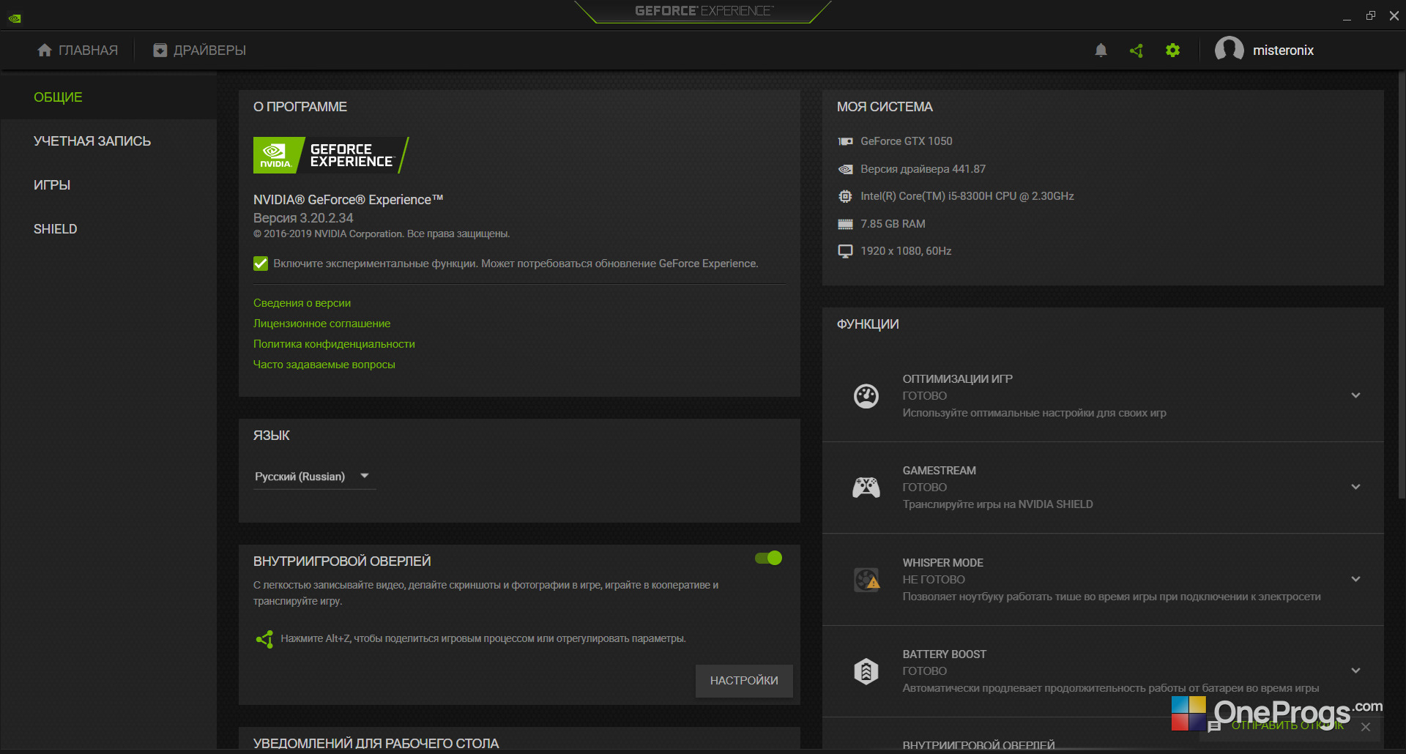
Task: Click the Battery Boost icon
Action: pyautogui.click(x=866, y=671)
